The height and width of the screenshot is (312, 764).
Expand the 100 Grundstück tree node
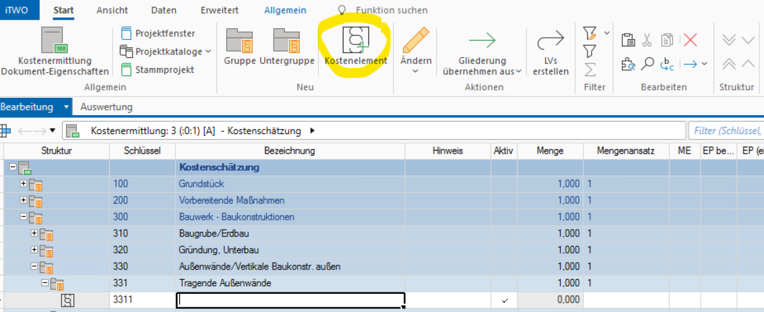coord(24,183)
